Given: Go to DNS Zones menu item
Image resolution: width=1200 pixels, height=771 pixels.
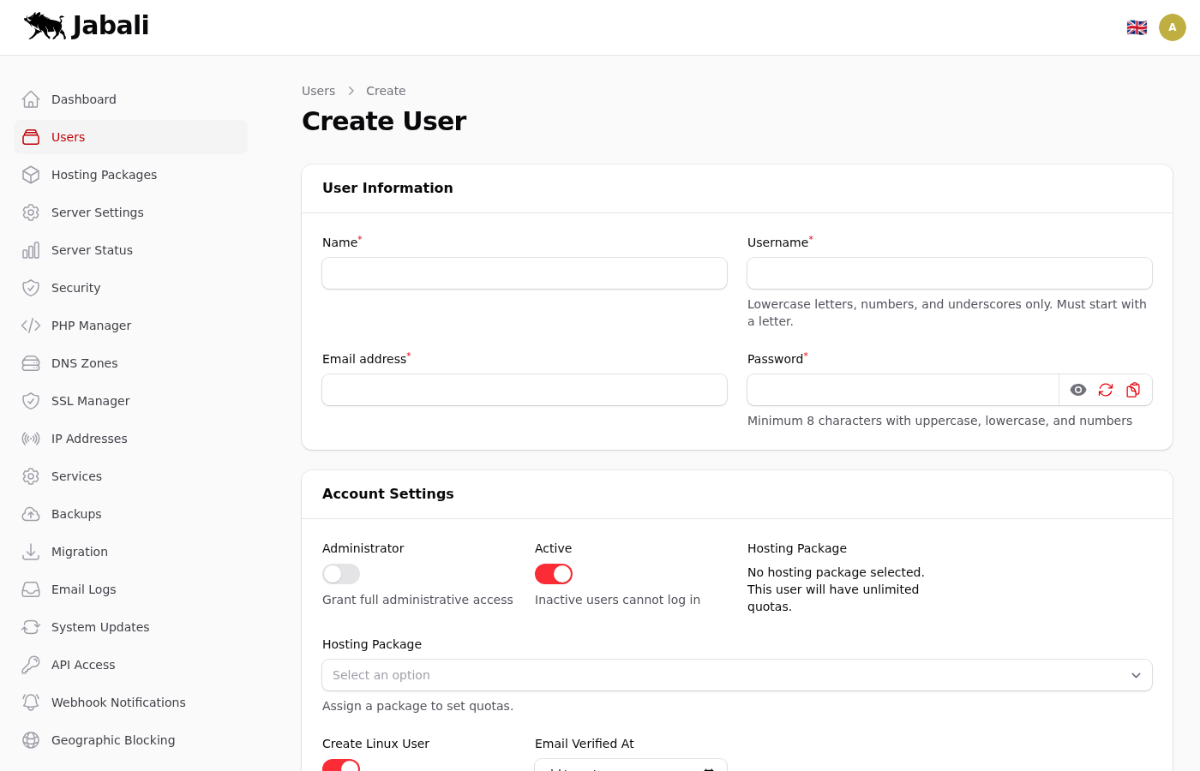Looking at the screenshot, I should (x=84, y=363).
